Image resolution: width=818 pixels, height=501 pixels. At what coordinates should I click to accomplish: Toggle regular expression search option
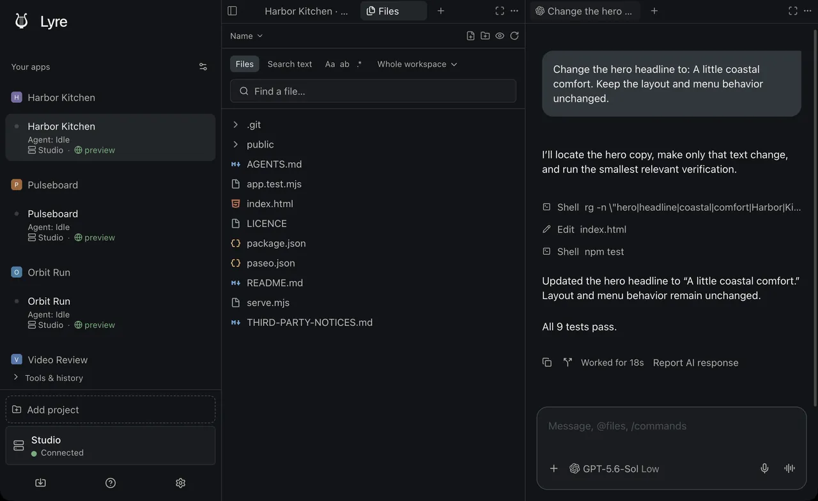pos(359,64)
